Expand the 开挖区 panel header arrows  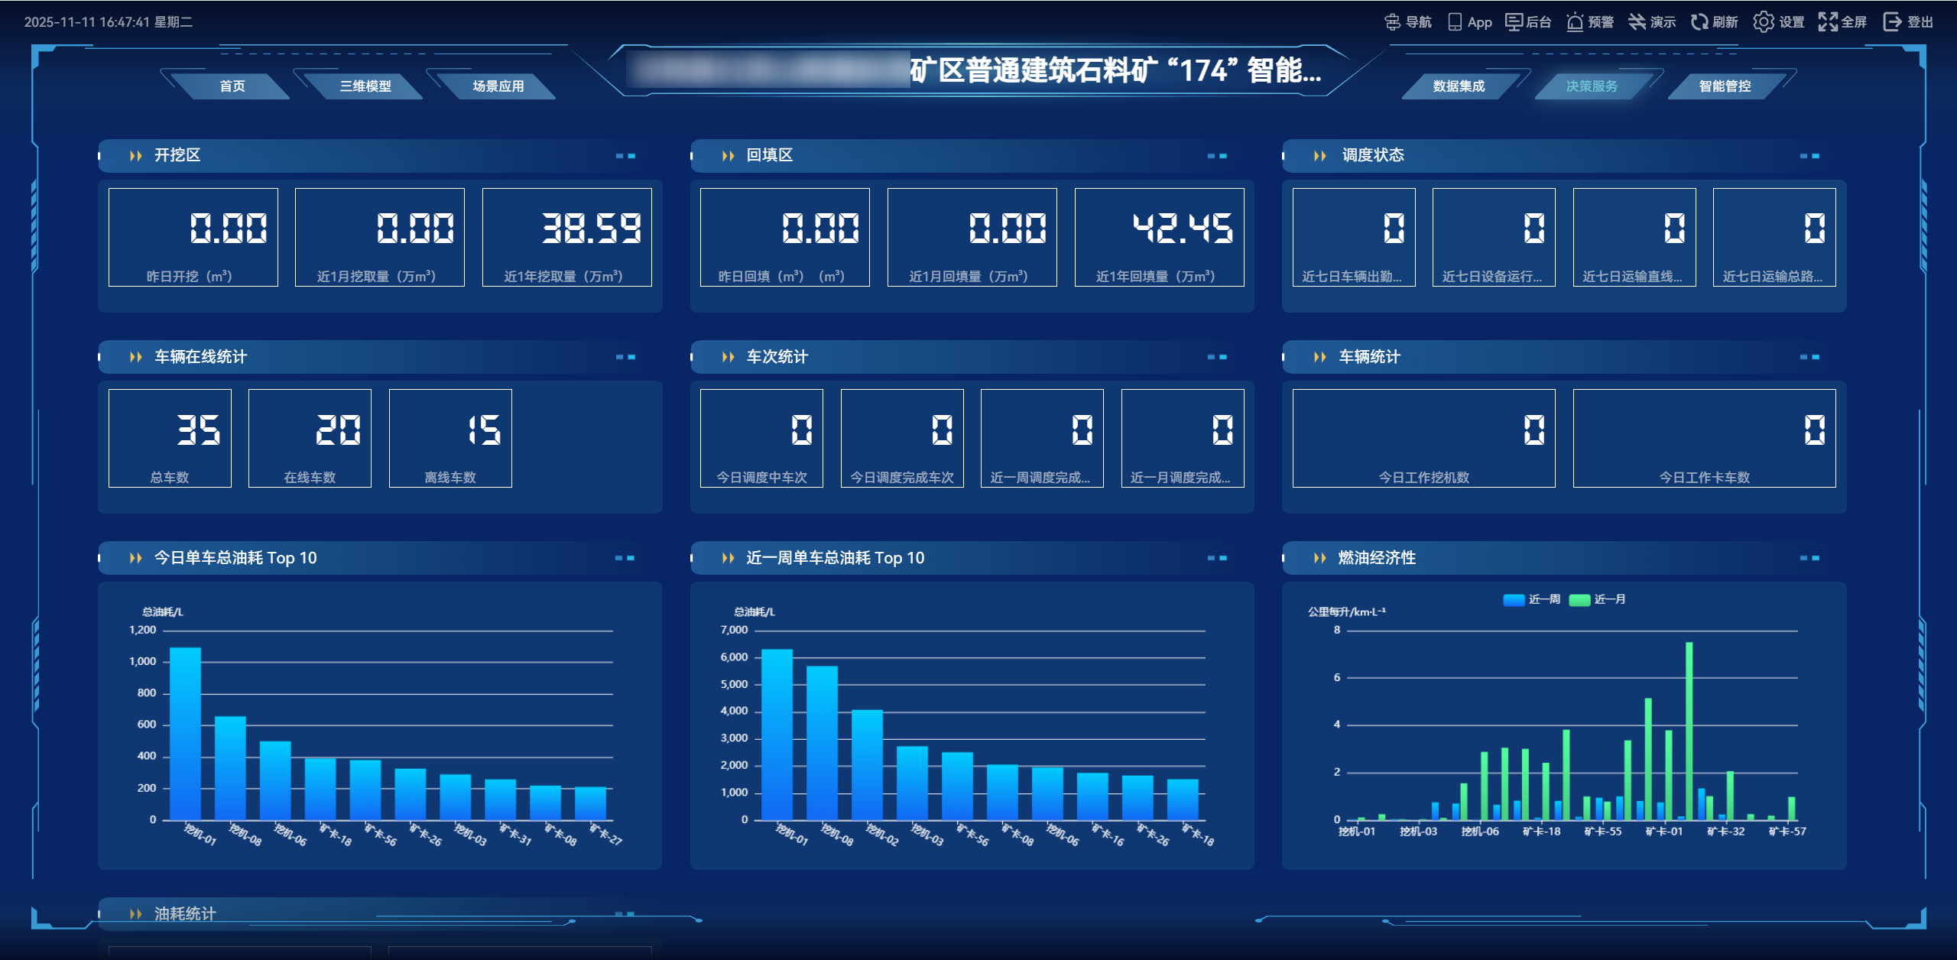pos(136,156)
